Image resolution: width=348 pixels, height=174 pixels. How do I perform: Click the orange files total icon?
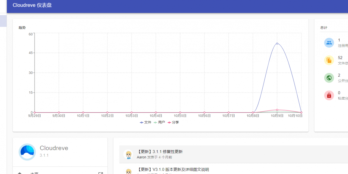point(329,60)
